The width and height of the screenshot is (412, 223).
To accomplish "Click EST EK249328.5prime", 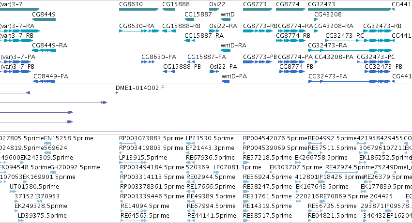I will coord(41,206).
